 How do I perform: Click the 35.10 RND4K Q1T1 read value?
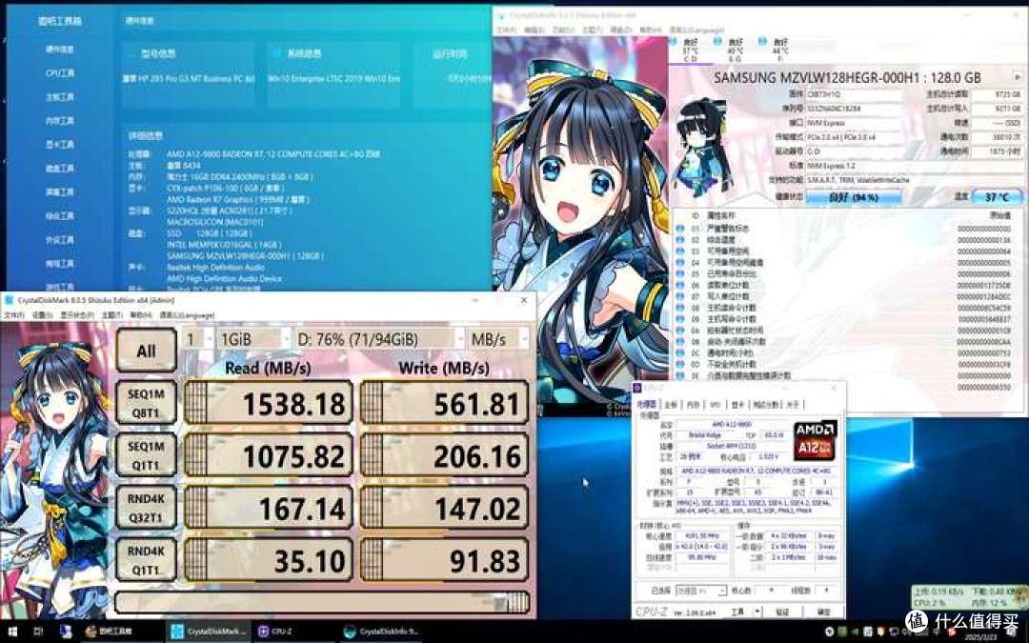(269, 560)
